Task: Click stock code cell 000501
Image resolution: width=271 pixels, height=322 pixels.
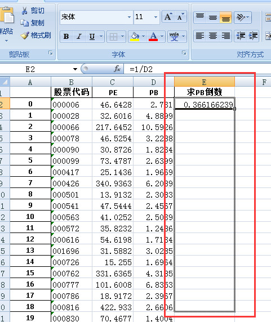Action: [x=72, y=194]
